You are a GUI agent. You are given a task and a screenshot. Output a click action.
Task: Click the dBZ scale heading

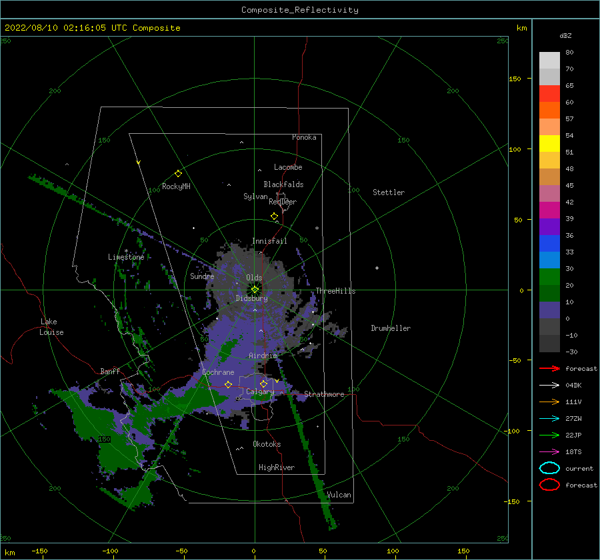click(x=565, y=35)
